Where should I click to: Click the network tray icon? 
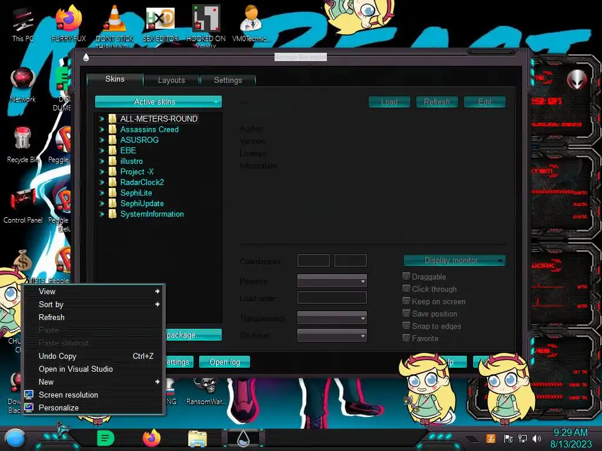(522, 439)
